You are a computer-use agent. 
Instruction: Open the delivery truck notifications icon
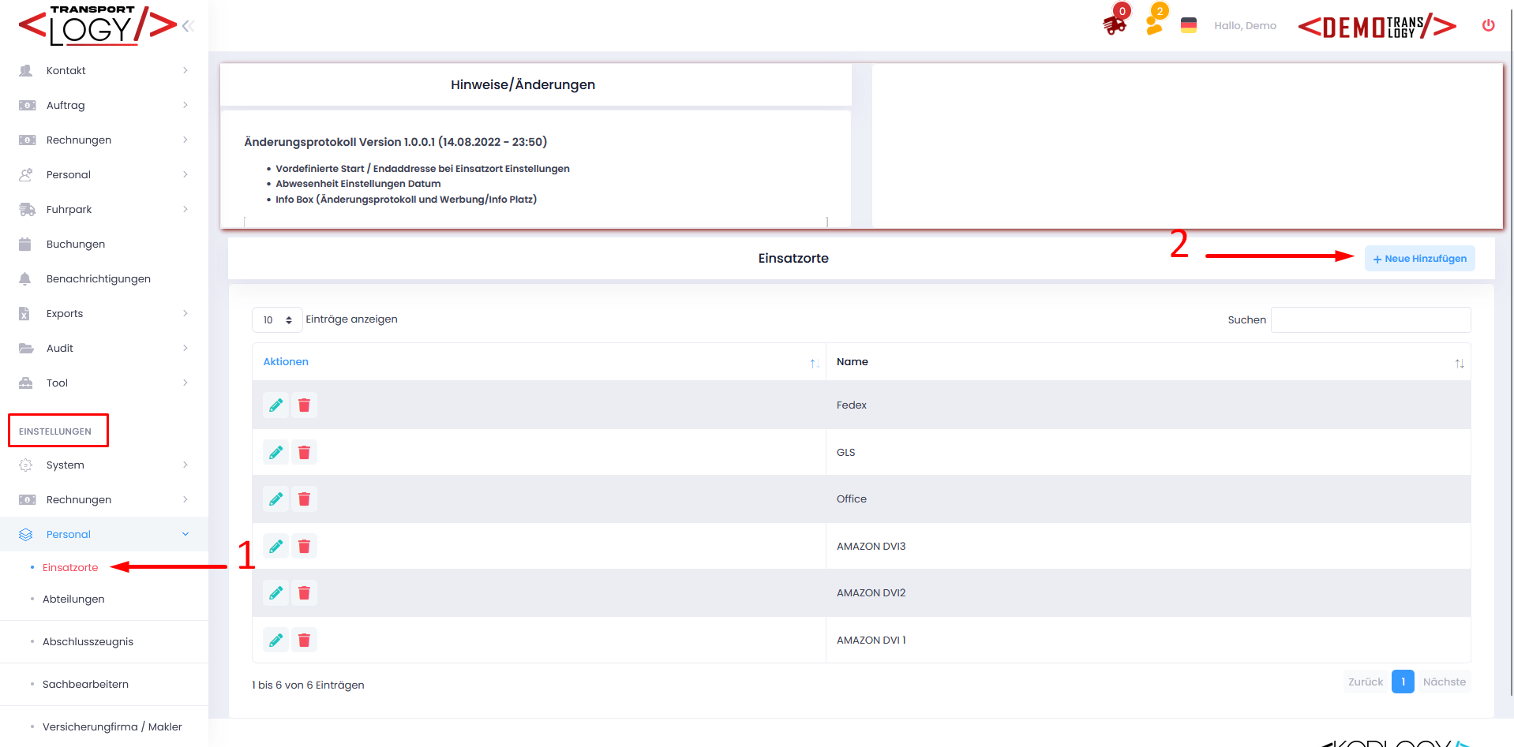click(1115, 24)
